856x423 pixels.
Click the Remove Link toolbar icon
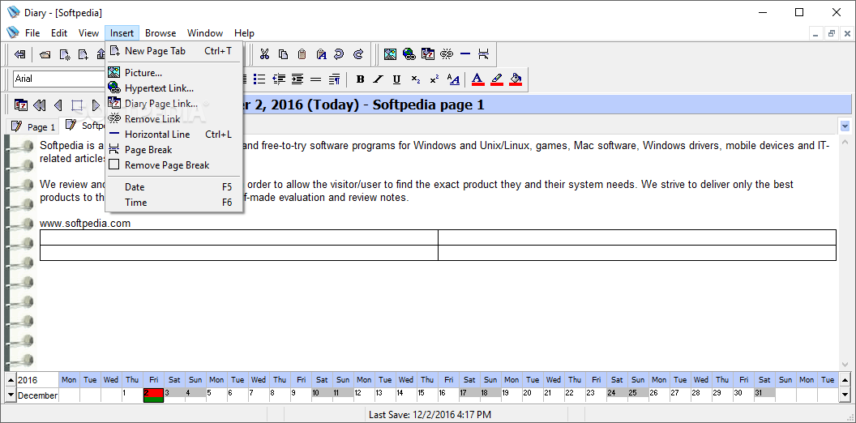(x=447, y=54)
